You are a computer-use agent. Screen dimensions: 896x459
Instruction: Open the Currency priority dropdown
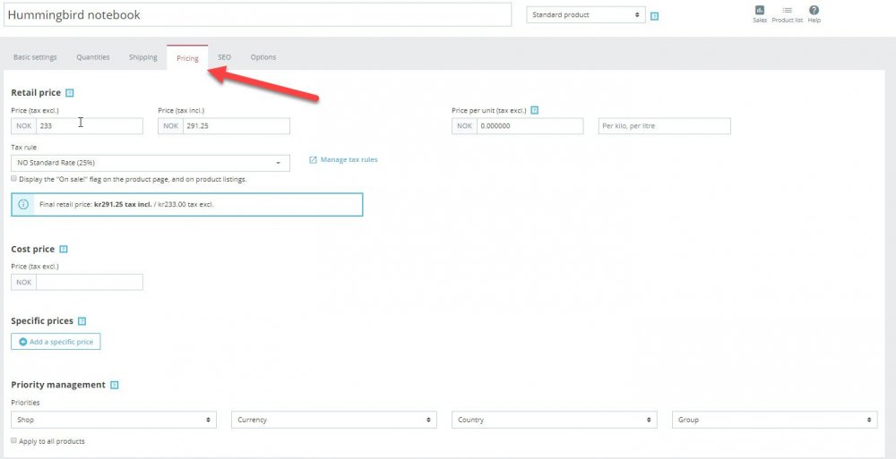(333, 420)
